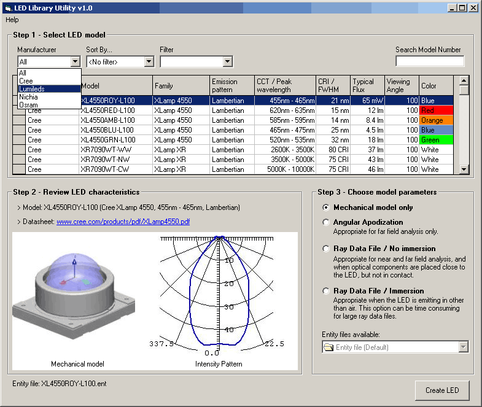
Task: Choose 'All' in the manufacturer list
Action: (50, 73)
